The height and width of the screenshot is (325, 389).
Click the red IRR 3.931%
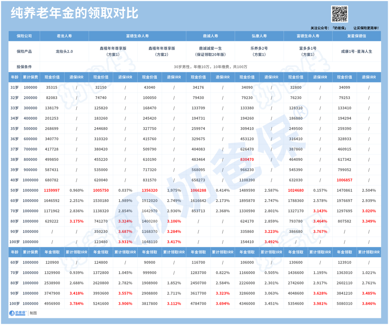(125, 242)
